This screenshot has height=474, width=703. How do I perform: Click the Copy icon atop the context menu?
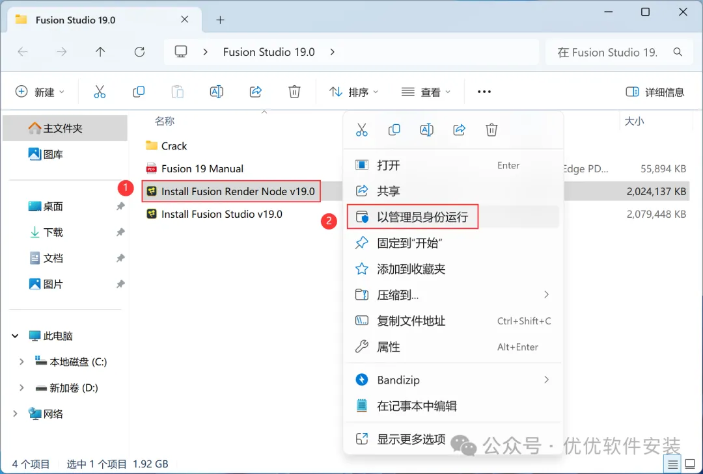[x=394, y=130]
